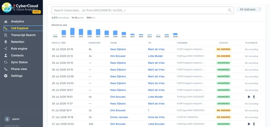Click the Settings gear icon
This screenshot has height=127, width=270.
pos(6,76)
